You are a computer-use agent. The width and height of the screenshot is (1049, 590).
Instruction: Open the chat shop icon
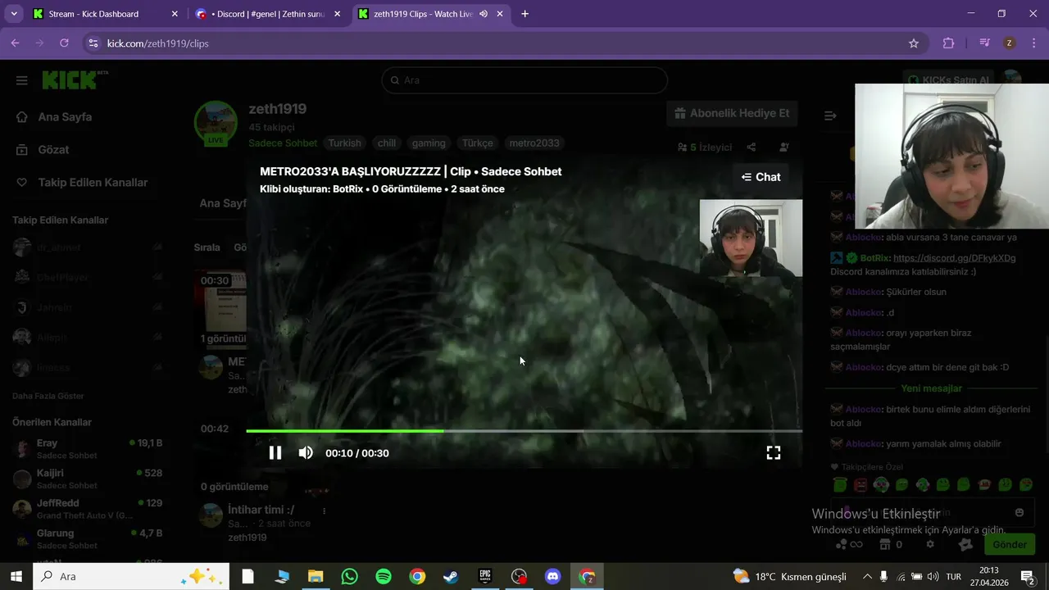[x=885, y=544]
